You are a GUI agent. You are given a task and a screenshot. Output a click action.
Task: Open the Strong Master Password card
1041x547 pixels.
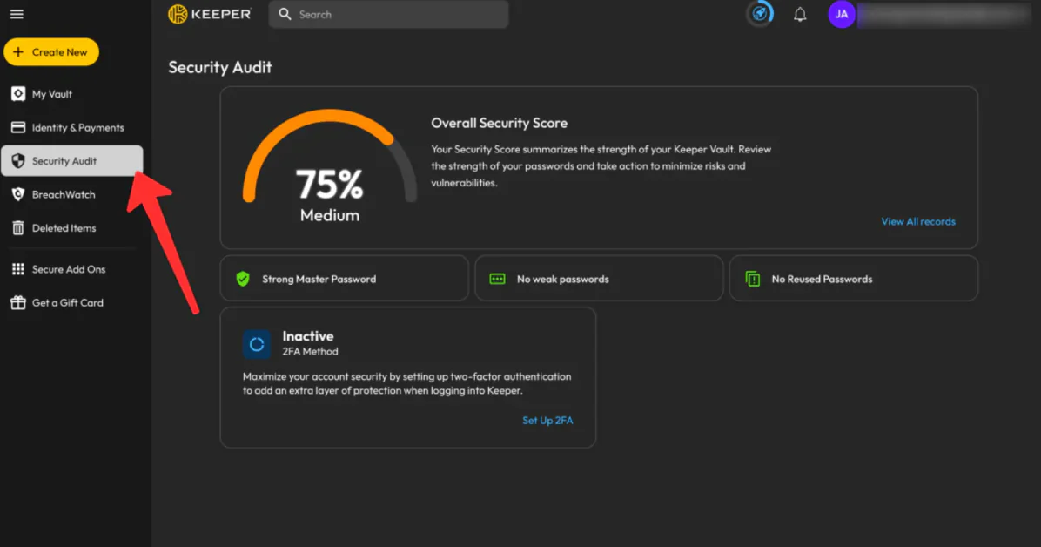[345, 279]
